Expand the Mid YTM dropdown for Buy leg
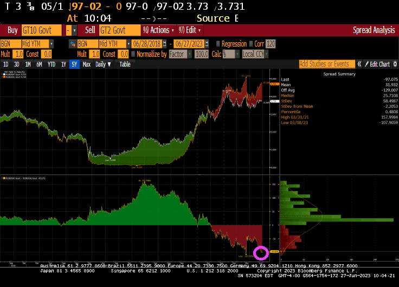This screenshot has width=399, height=287. (x=51, y=44)
